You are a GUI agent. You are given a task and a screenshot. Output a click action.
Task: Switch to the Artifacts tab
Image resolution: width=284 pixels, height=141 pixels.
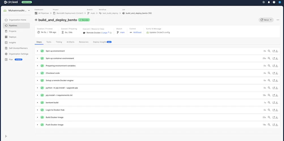[71, 42]
